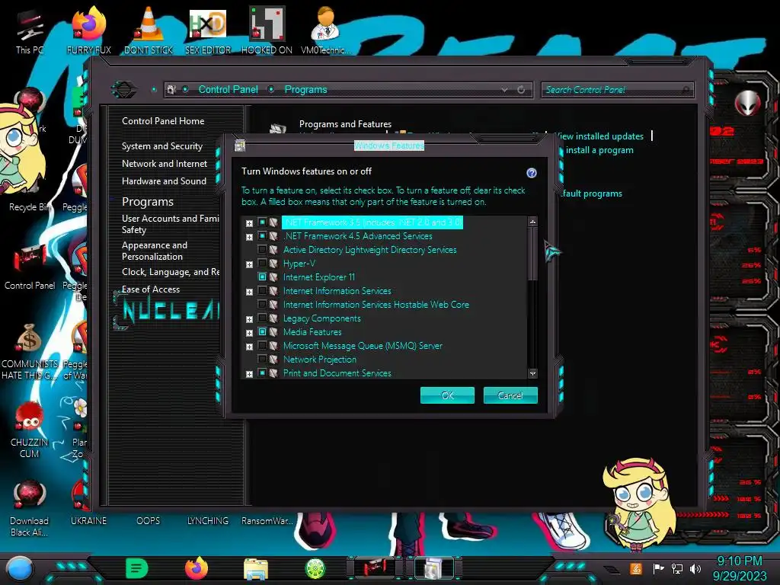780x585 pixels.
Task: Click Control Panel breadcrumb in address bar
Action: click(x=229, y=90)
